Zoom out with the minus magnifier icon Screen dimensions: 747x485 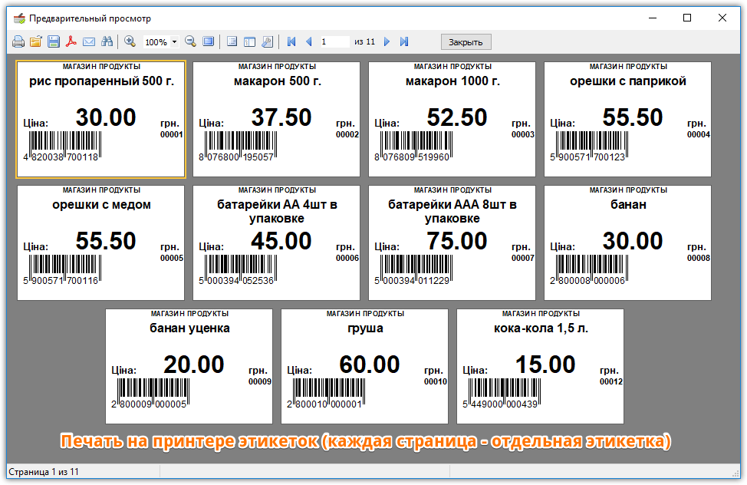pyautogui.click(x=190, y=42)
